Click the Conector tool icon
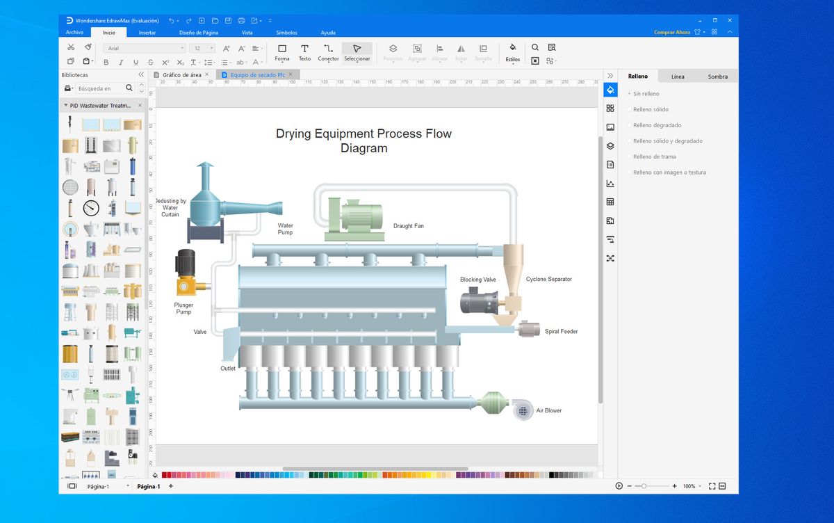The image size is (834, 523). 328,49
